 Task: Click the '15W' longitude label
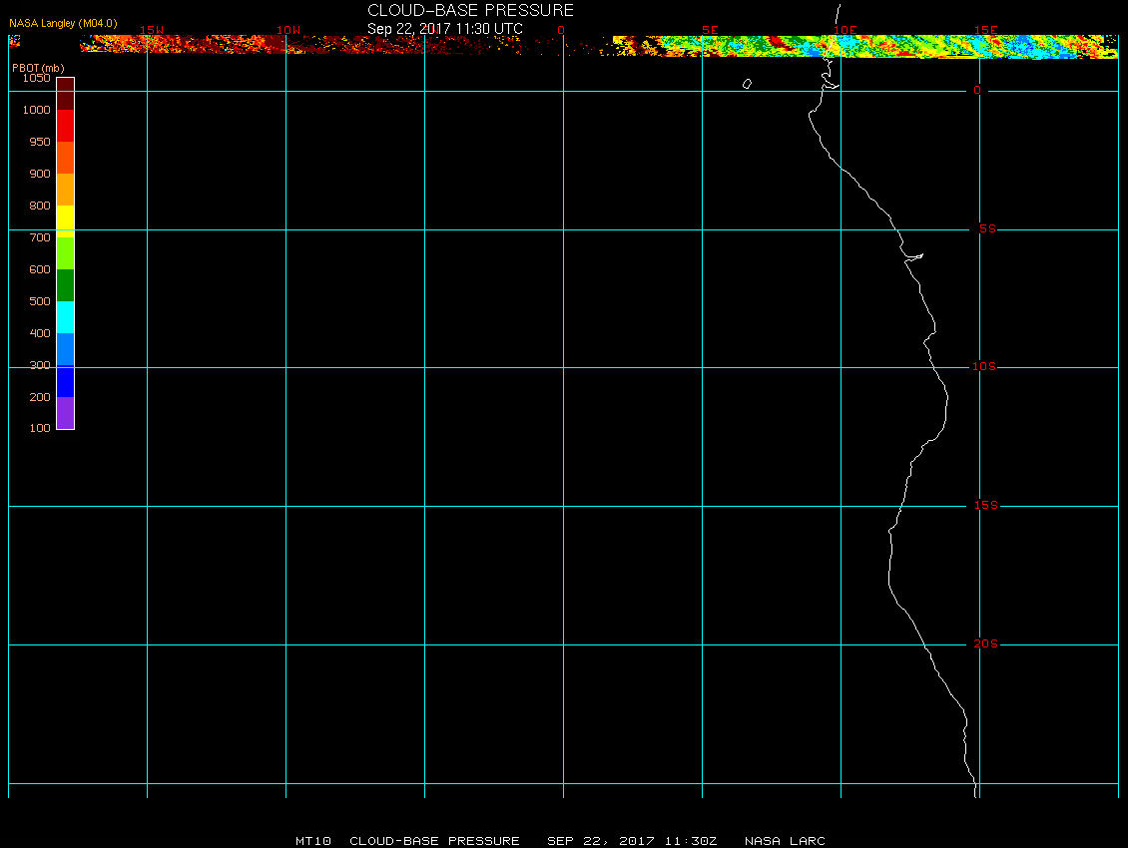(152, 30)
